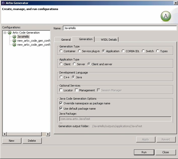Click the Apply button
The width and height of the screenshot is (178, 159).
point(146,139)
